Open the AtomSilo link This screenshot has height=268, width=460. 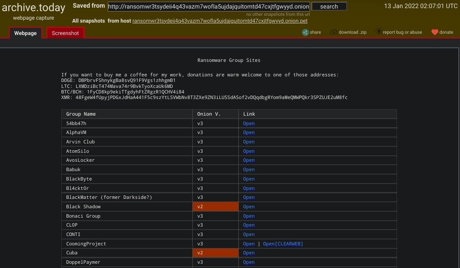click(x=248, y=151)
